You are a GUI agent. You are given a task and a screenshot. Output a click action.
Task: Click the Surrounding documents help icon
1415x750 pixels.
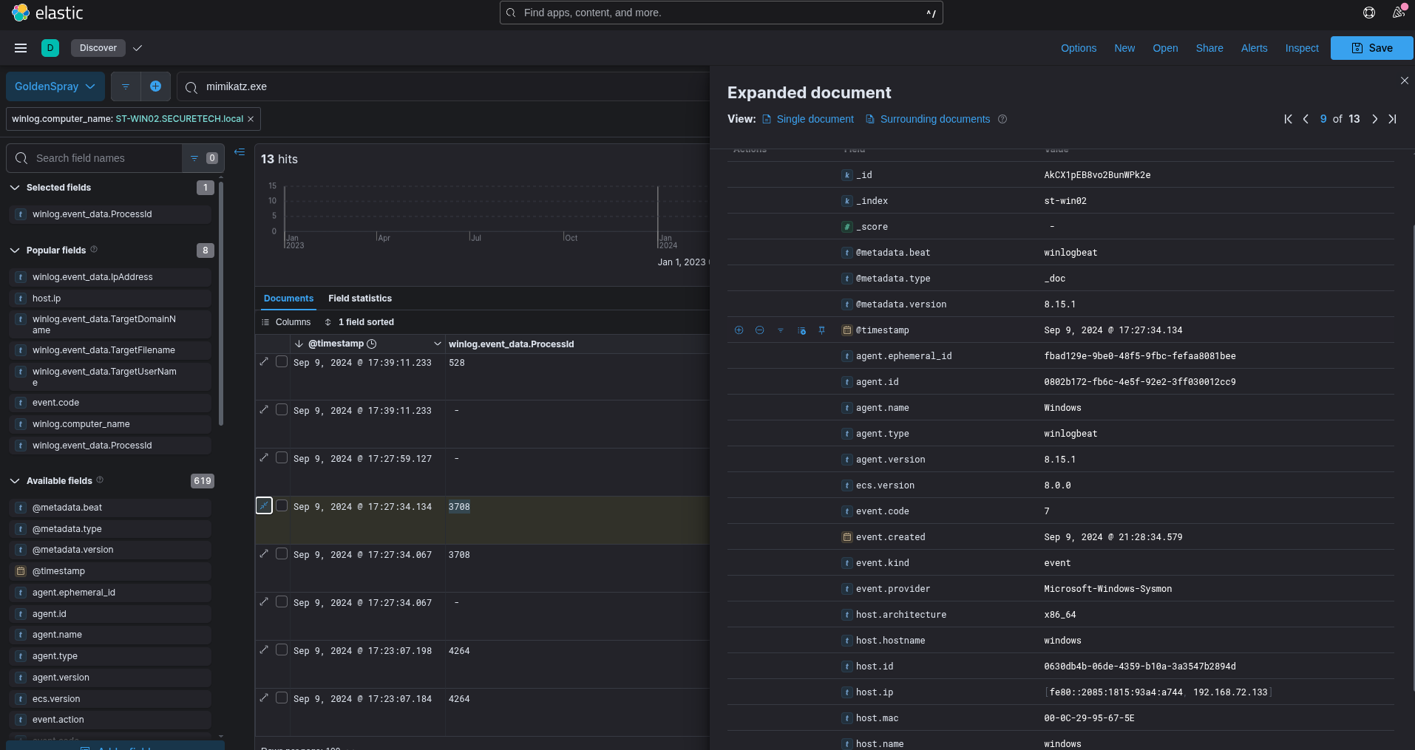click(x=1002, y=119)
